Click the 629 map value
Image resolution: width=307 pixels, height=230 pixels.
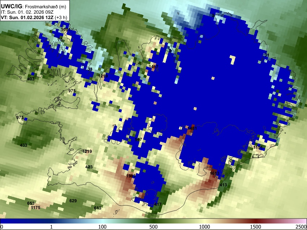(x=73, y=201)
